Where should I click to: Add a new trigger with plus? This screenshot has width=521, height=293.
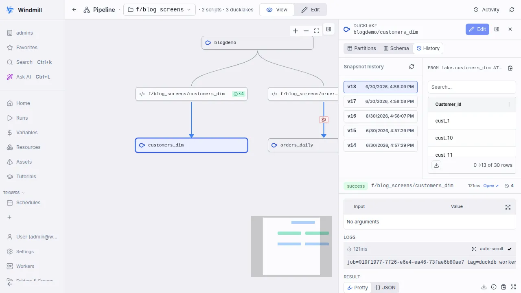point(9,217)
